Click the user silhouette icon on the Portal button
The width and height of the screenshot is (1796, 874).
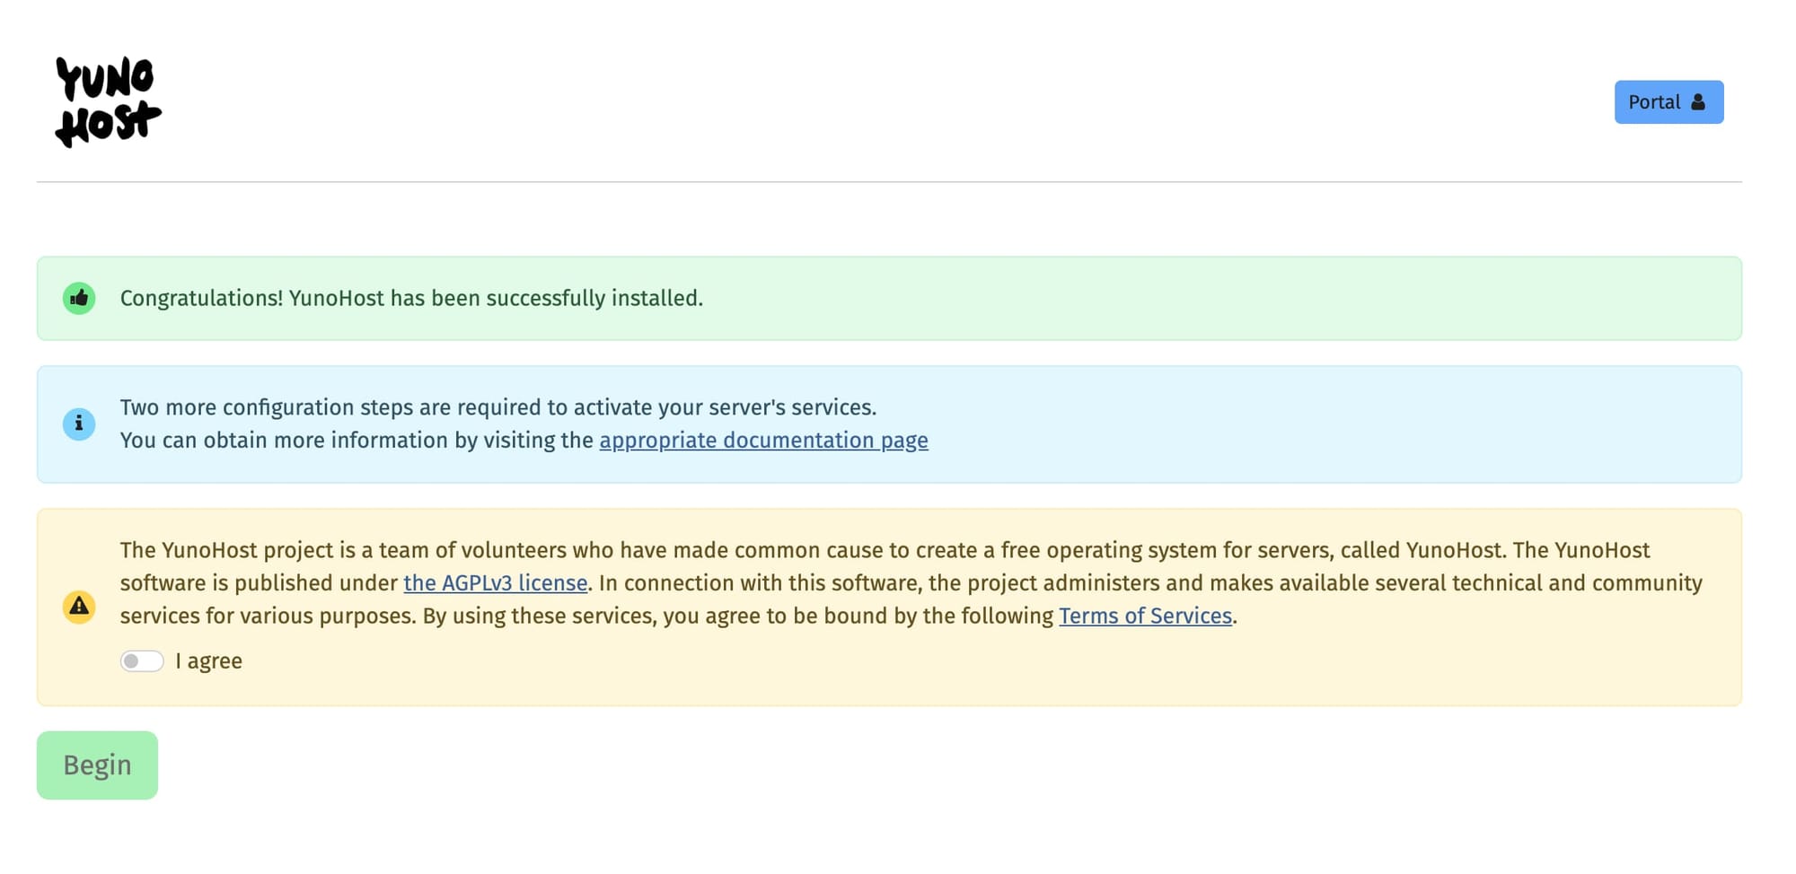[x=1697, y=101]
